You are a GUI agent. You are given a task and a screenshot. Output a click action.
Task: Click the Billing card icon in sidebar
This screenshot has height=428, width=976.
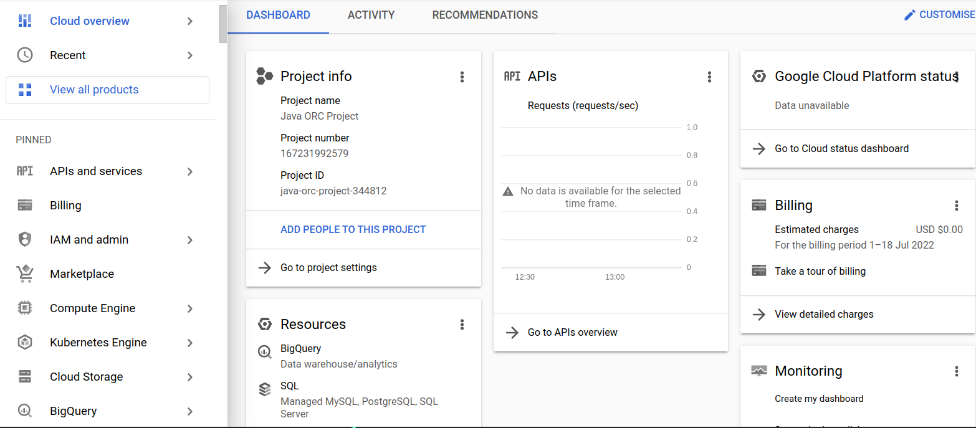click(x=25, y=205)
